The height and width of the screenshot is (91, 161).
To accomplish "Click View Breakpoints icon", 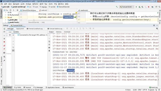I will (4, 45).
